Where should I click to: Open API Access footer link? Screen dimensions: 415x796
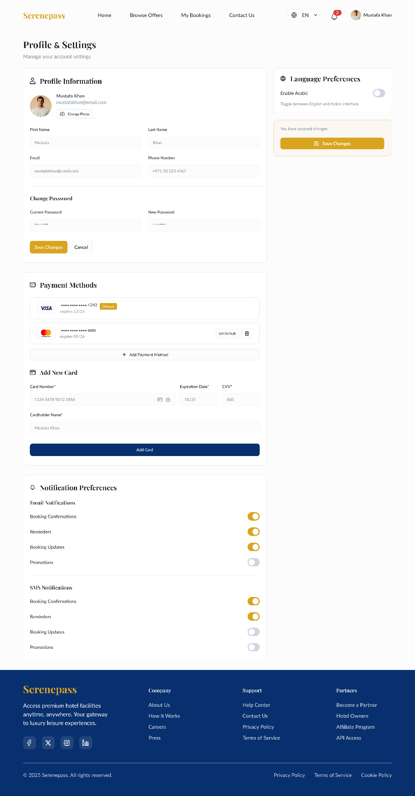coord(349,738)
